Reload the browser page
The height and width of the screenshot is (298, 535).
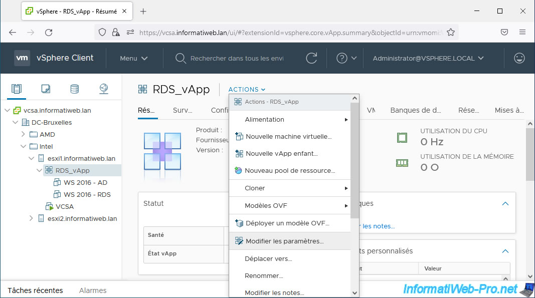coord(49,33)
